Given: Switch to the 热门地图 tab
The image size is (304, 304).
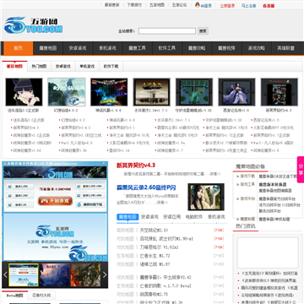Looking at the screenshot, I should (x=39, y=67).
